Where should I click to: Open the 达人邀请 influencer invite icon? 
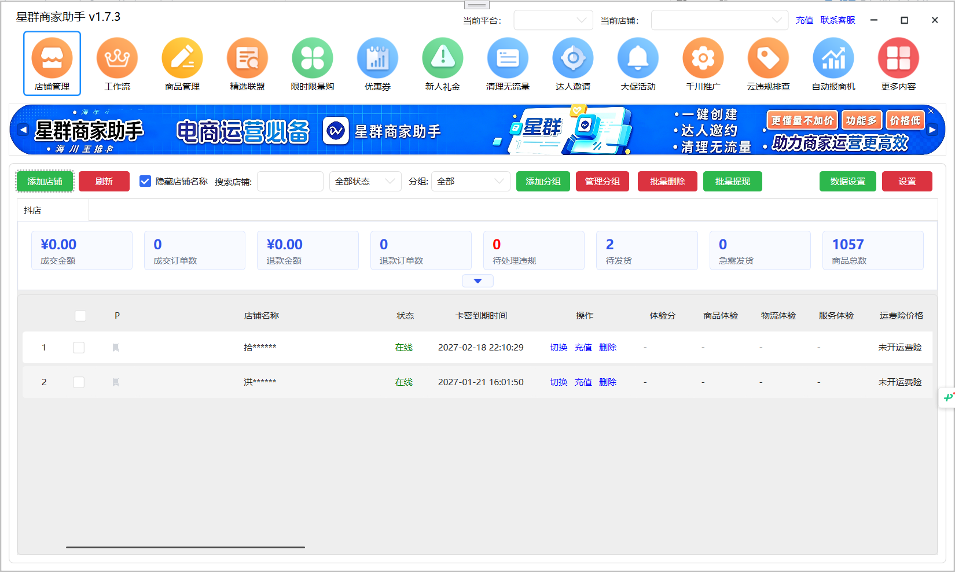pyautogui.click(x=573, y=63)
